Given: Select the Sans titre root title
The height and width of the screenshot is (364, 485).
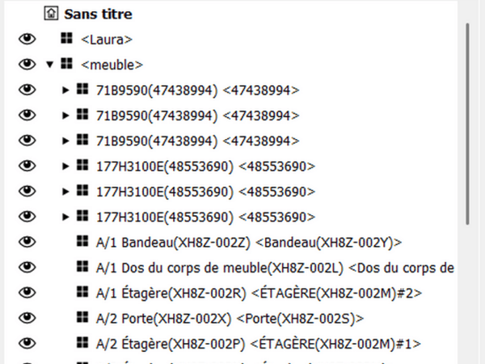Looking at the screenshot, I should [99, 14].
